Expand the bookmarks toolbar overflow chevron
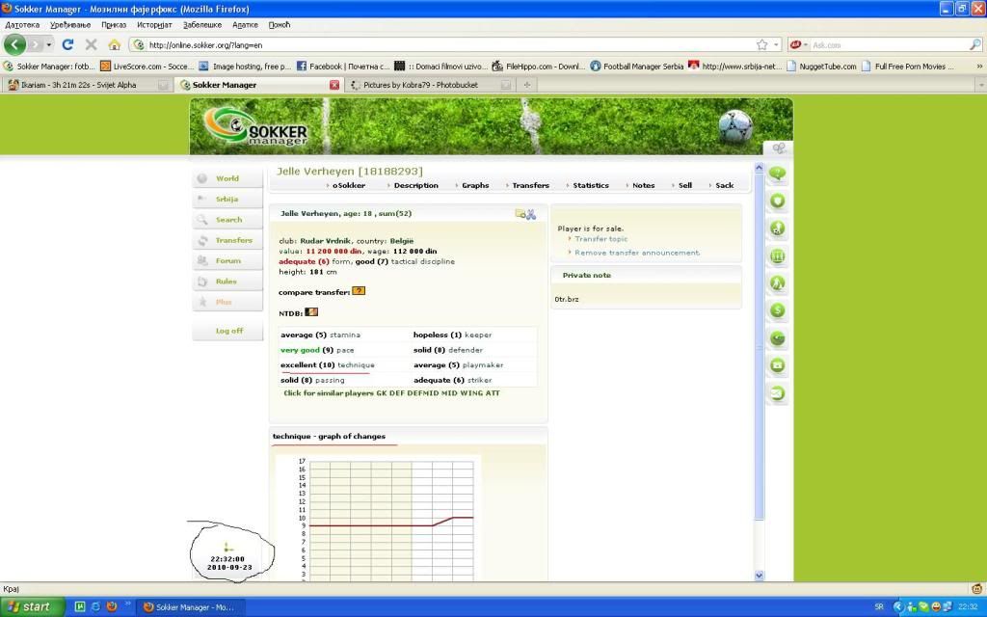This screenshot has height=617, width=987. coord(979,67)
